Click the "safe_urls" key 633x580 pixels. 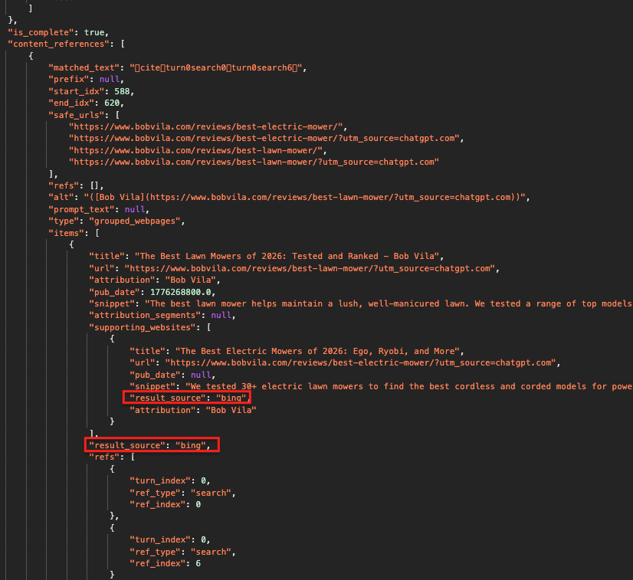(77, 115)
